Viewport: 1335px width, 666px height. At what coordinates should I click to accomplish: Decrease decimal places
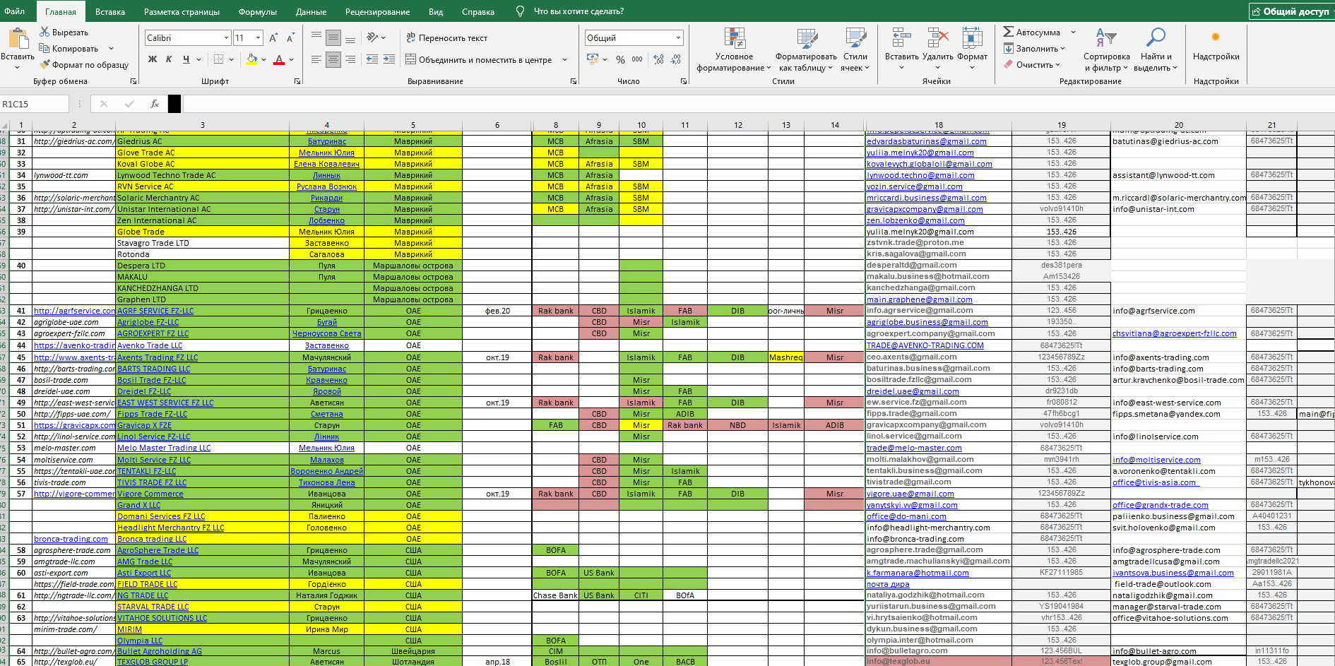pos(676,59)
